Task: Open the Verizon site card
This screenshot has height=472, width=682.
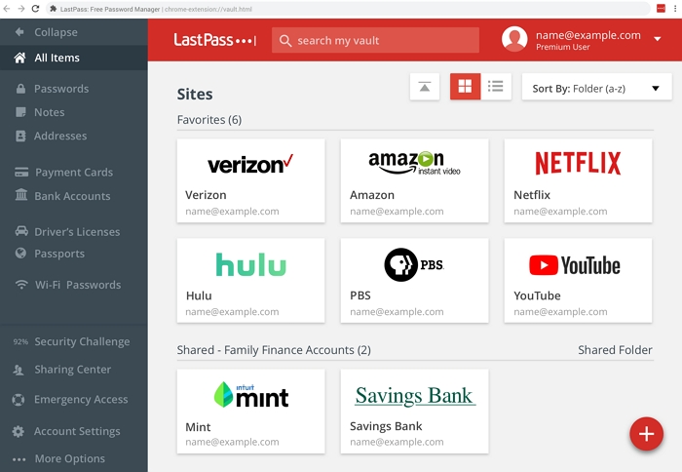Action: point(251,180)
